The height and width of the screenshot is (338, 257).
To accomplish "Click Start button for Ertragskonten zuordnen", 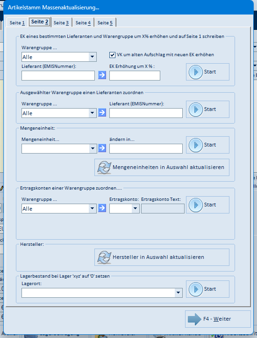I will pyautogui.click(x=208, y=205).
